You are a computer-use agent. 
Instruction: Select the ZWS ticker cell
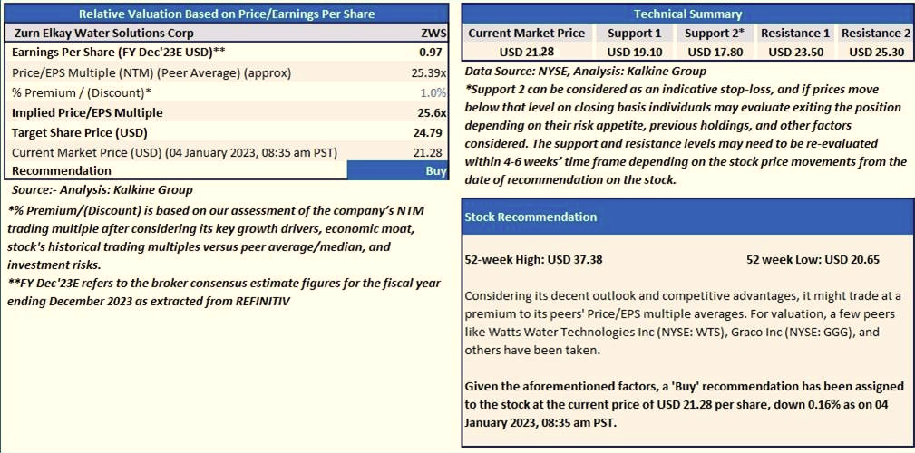(x=434, y=33)
